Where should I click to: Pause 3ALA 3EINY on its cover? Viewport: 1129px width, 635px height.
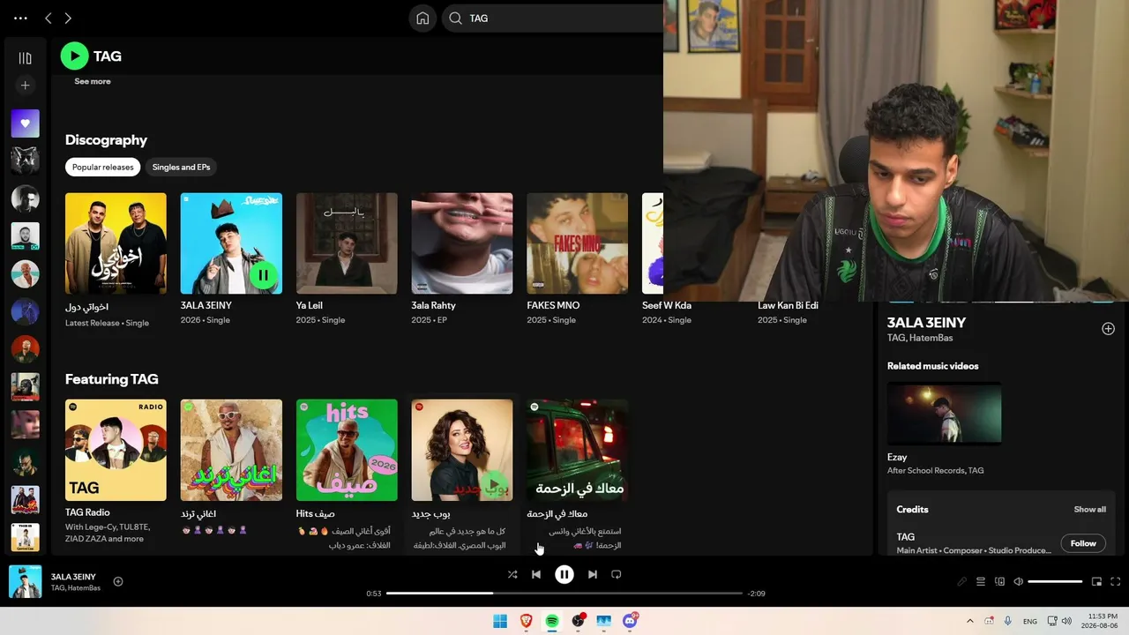coord(263,274)
